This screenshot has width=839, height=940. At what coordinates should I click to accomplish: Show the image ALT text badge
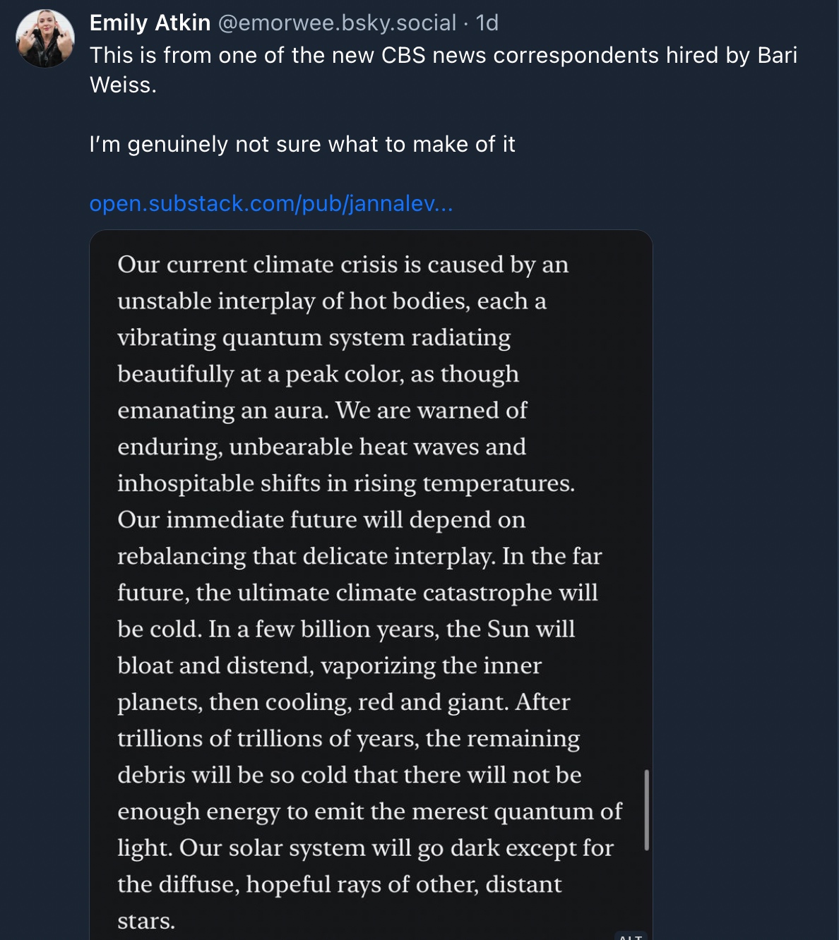pos(631,936)
